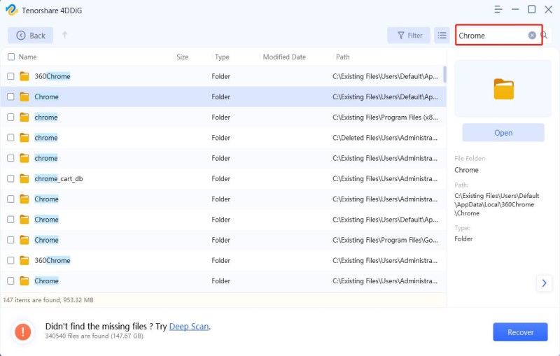Click the chrome_cart_db folder icon
The height and width of the screenshot is (356, 560).
click(x=24, y=179)
